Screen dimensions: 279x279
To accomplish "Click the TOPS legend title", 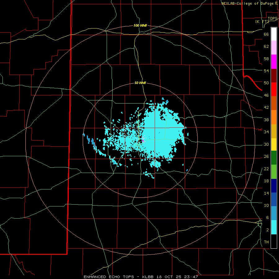I will pyautogui.click(x=272, y=19).
